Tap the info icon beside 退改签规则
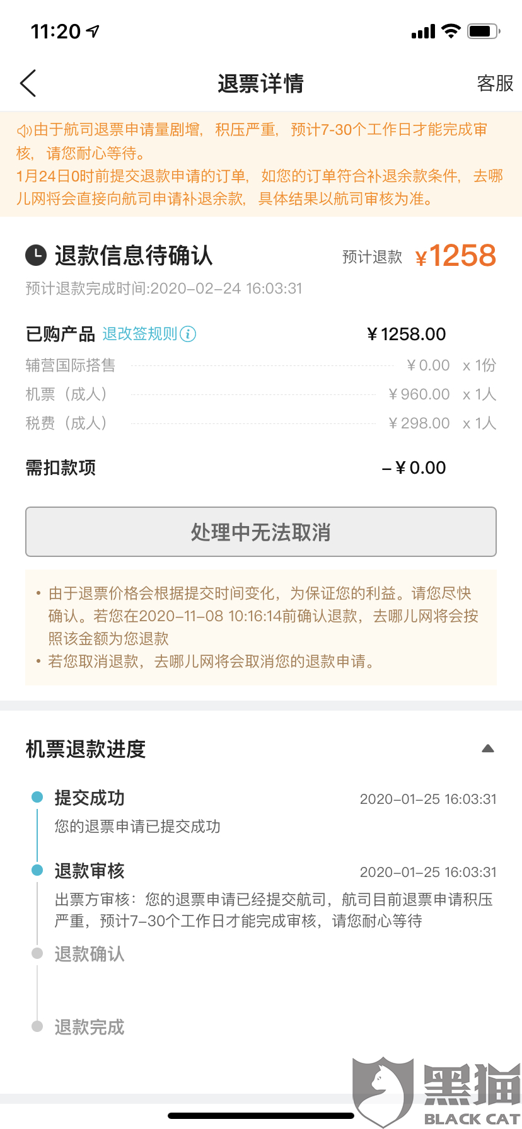The image size is (522, 1129). [x=188, y=334]
